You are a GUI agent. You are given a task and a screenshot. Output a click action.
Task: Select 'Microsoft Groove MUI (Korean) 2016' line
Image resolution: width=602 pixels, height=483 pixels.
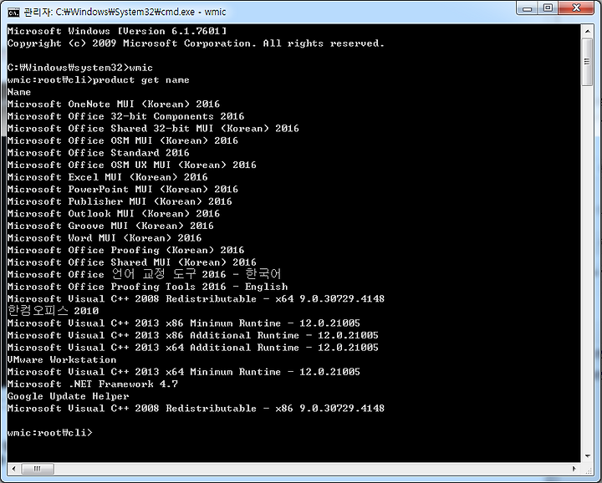110,226
